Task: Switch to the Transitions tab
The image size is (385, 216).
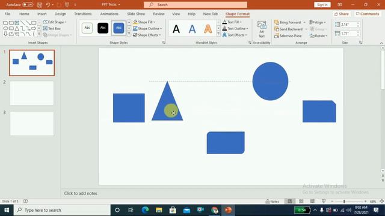Action: click(83, 14)
